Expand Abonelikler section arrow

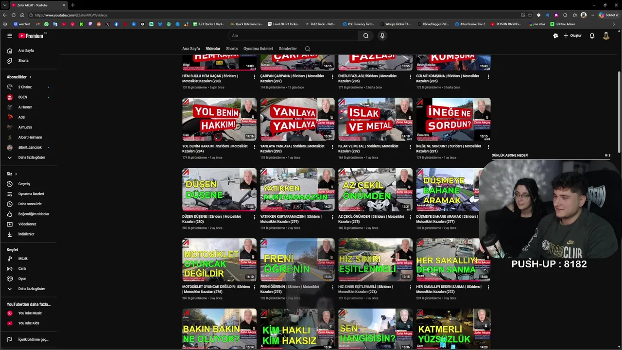click(30, 77)
